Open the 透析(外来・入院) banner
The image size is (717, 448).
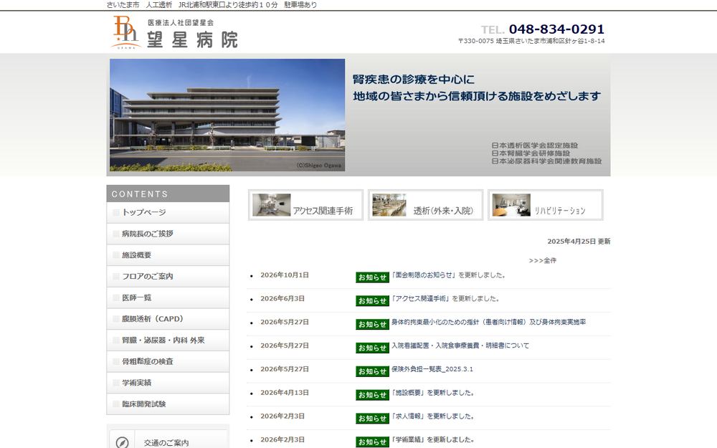tap(425, 205)
